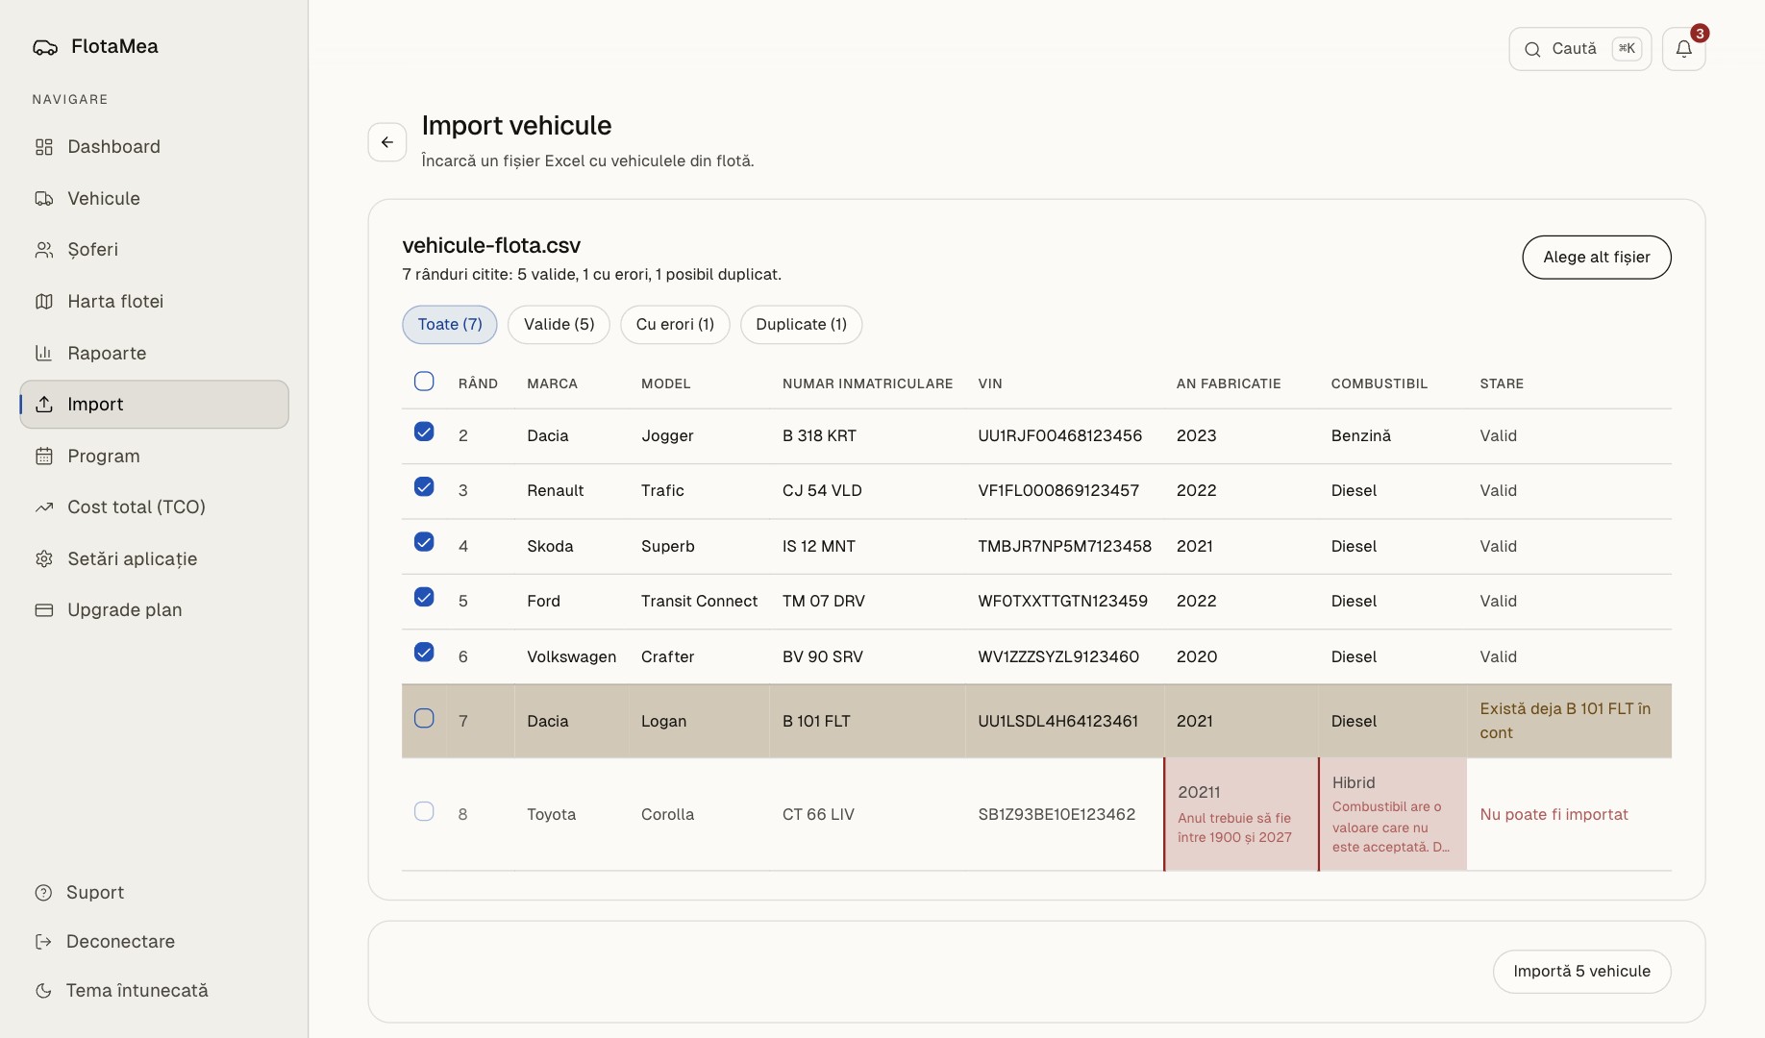Uncheck the Dacia Jogger row checkbox

[424, 432]
